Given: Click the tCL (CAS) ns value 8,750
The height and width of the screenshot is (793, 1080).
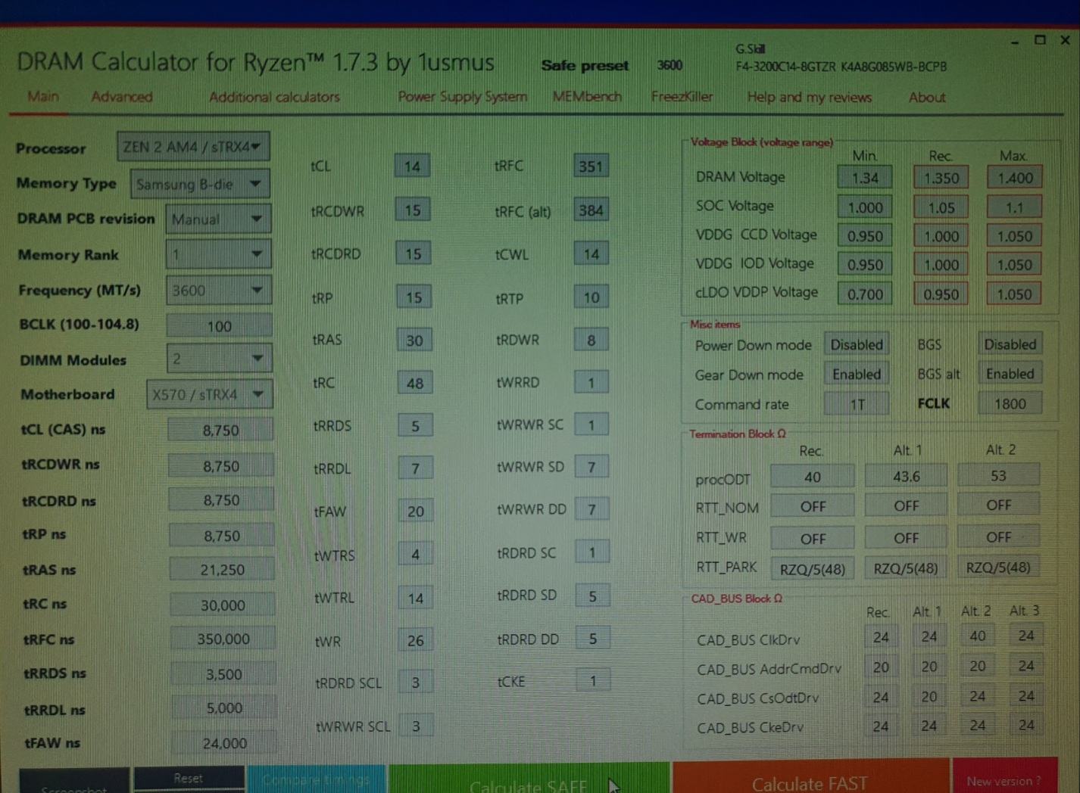Looking at the screenshot, I should tap(220, 430).
